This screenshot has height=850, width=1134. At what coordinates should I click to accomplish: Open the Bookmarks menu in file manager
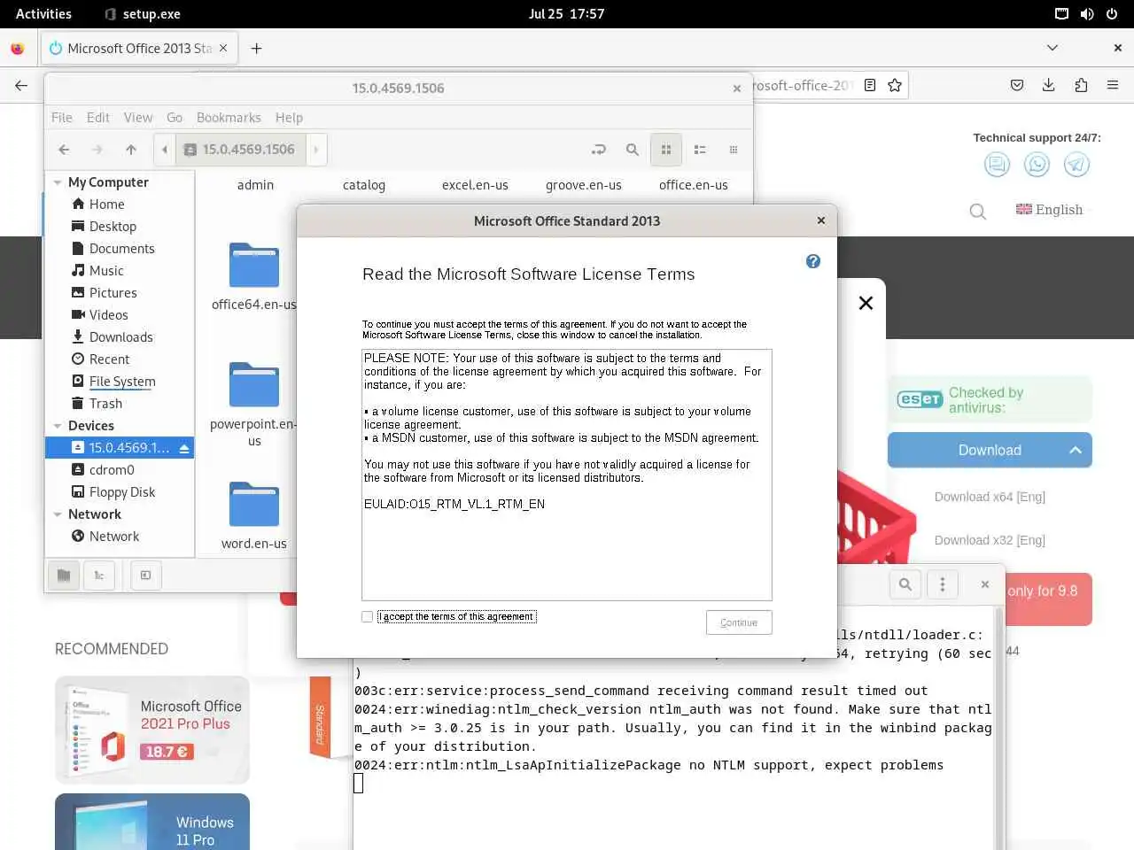(229, 117)
